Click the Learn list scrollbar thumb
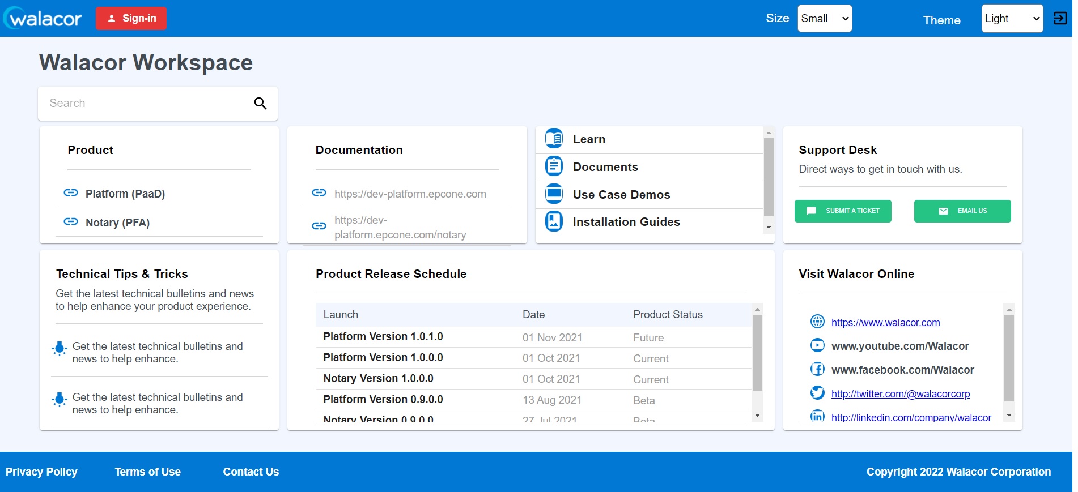The image size is (1078, 492). (x=769, y=177)
